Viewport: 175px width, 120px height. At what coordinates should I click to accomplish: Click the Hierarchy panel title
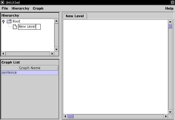10,16
